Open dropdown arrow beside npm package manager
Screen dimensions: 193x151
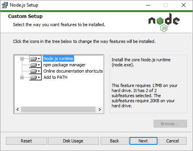(x=39, y=65)
